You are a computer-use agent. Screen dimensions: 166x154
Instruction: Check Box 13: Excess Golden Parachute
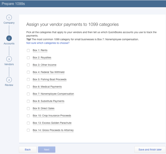coord(28,123)
